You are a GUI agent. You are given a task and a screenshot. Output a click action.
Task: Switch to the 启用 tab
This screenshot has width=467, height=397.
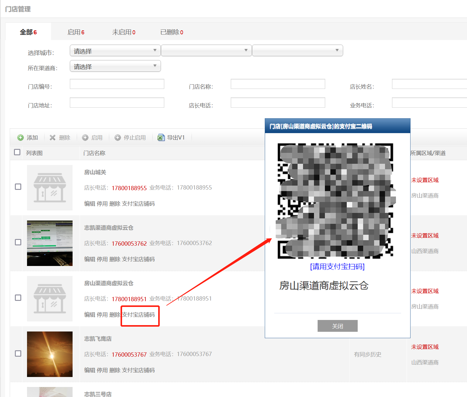[76, 32]
